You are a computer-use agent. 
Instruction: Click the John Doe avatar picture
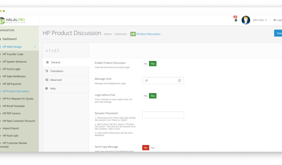(x=246, y=20)
